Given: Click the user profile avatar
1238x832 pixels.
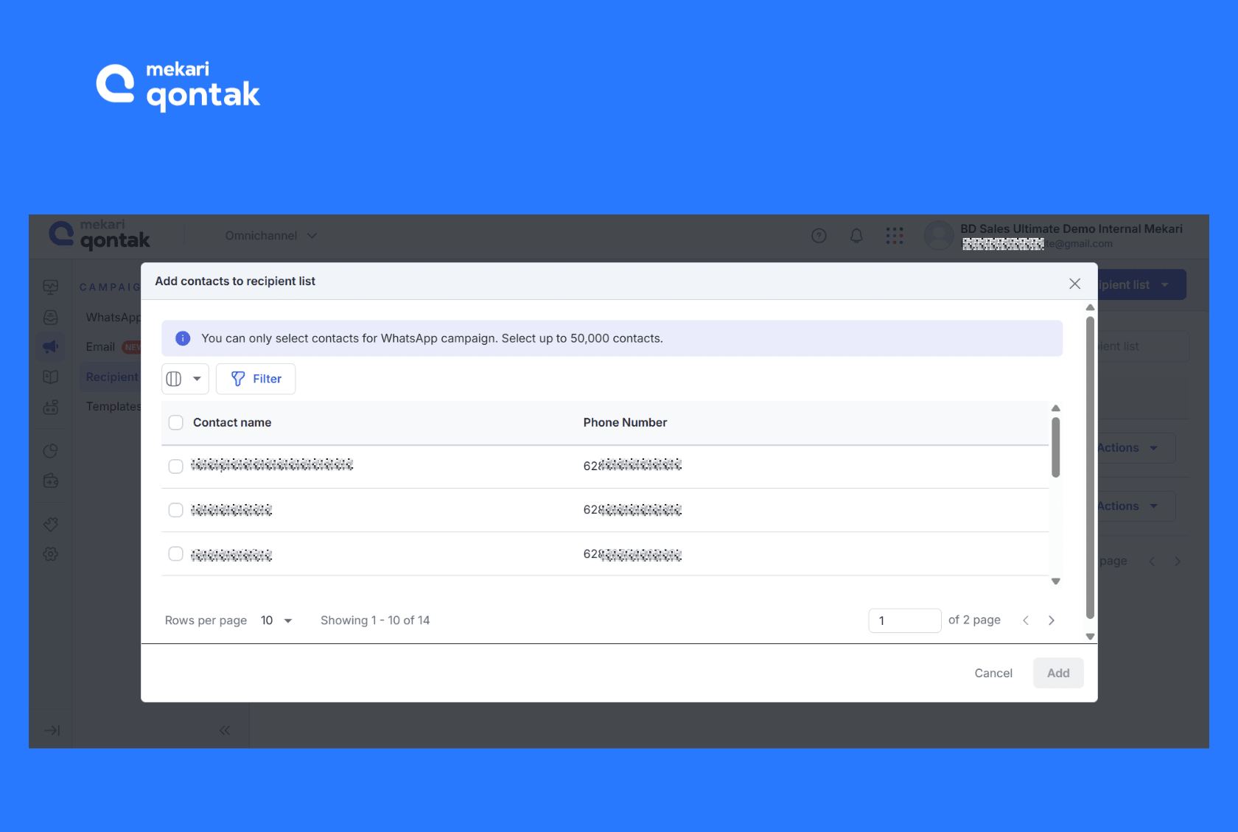Looking at the screenshot, I should (939, 236).
